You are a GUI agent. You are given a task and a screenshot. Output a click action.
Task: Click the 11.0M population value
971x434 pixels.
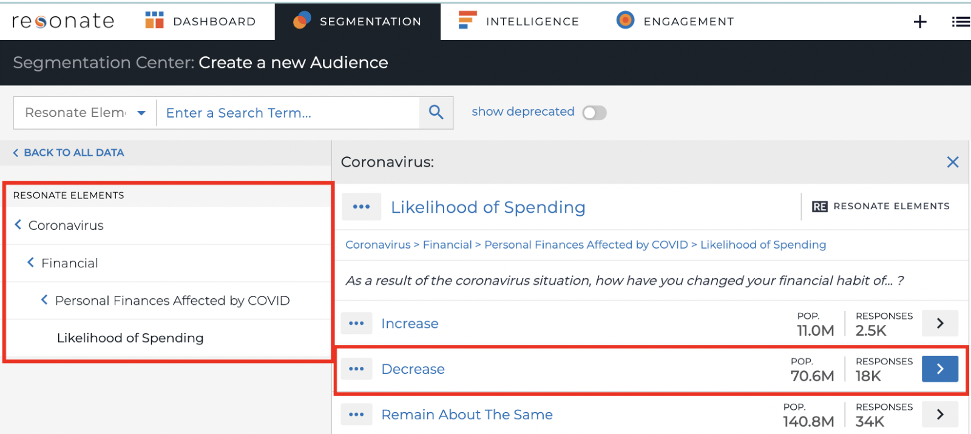[x=815, y=330]
